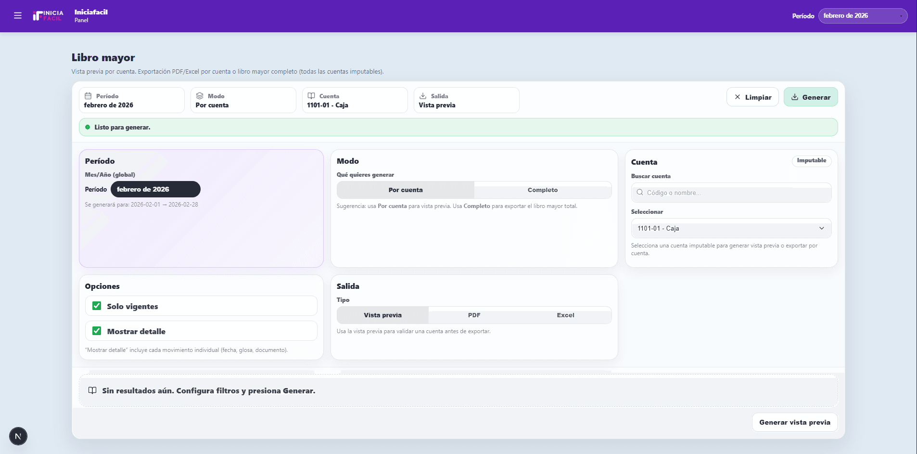The width and height of the screenshot is (917, 454).
Task: Click the round N icon at bottom left
Action: [18, 436]
